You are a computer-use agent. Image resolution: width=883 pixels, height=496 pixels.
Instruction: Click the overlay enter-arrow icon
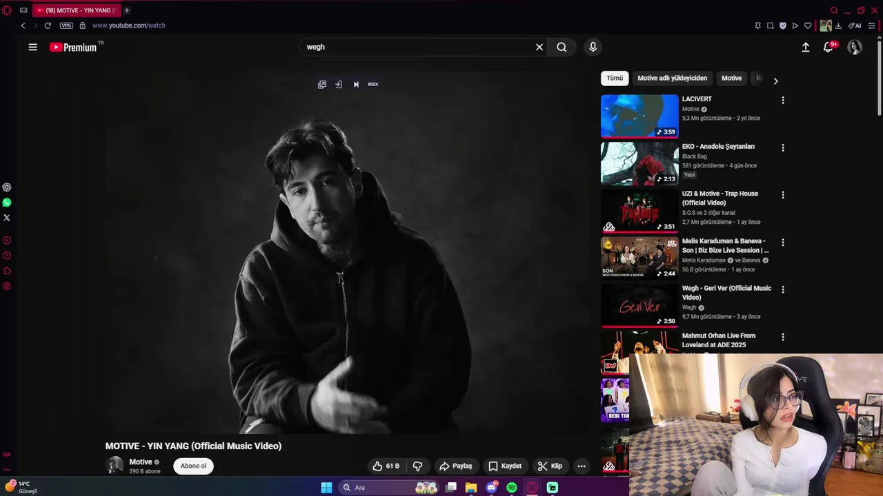339,84
